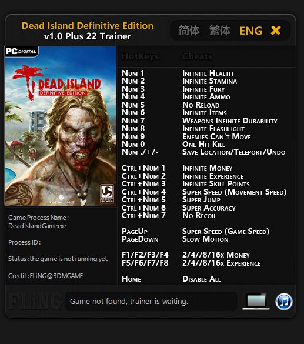Toggle Super Jump cheat entry

(201, 200)
